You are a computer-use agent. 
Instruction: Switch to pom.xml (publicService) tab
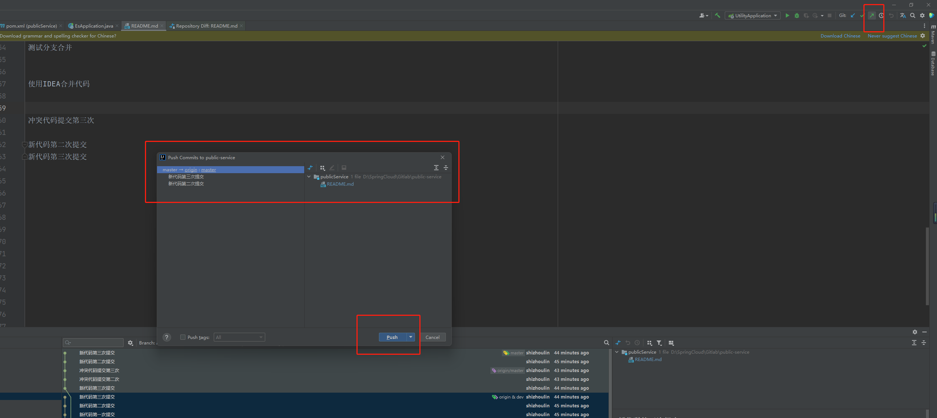[31, 26]
